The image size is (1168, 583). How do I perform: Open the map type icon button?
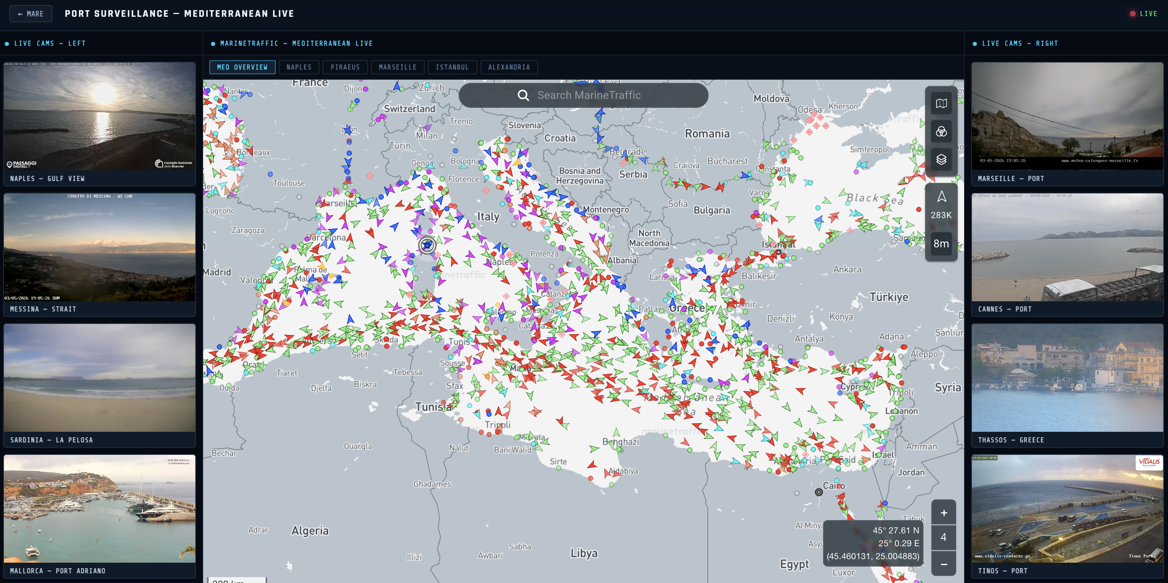(x=941, y=104)
